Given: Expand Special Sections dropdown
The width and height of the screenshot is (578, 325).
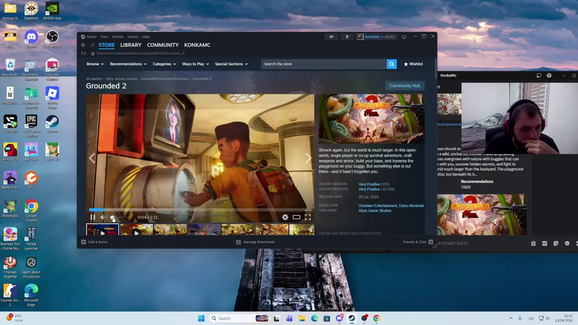Looking at the screenshot, I should (x=231, y=64).
